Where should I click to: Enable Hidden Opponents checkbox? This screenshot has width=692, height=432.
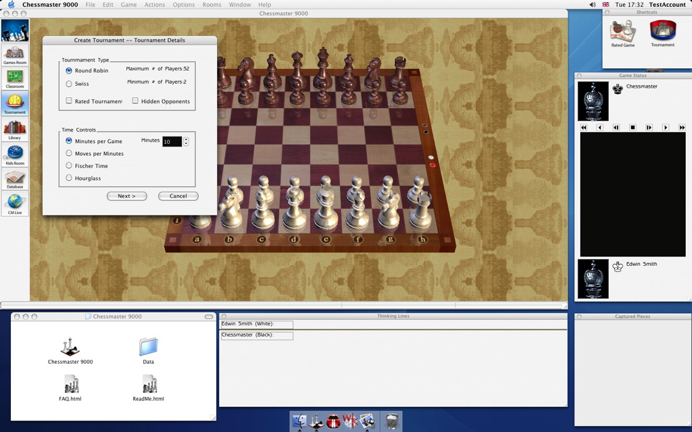point(135,101)
